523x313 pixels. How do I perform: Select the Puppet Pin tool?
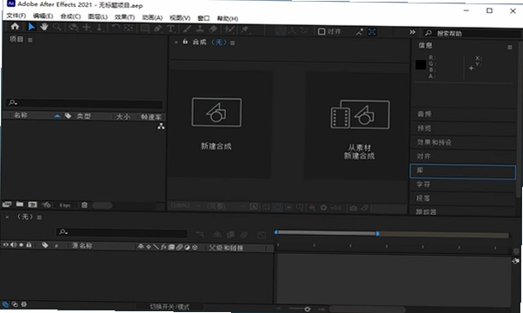pyautogui.click(x=245, y=29)
